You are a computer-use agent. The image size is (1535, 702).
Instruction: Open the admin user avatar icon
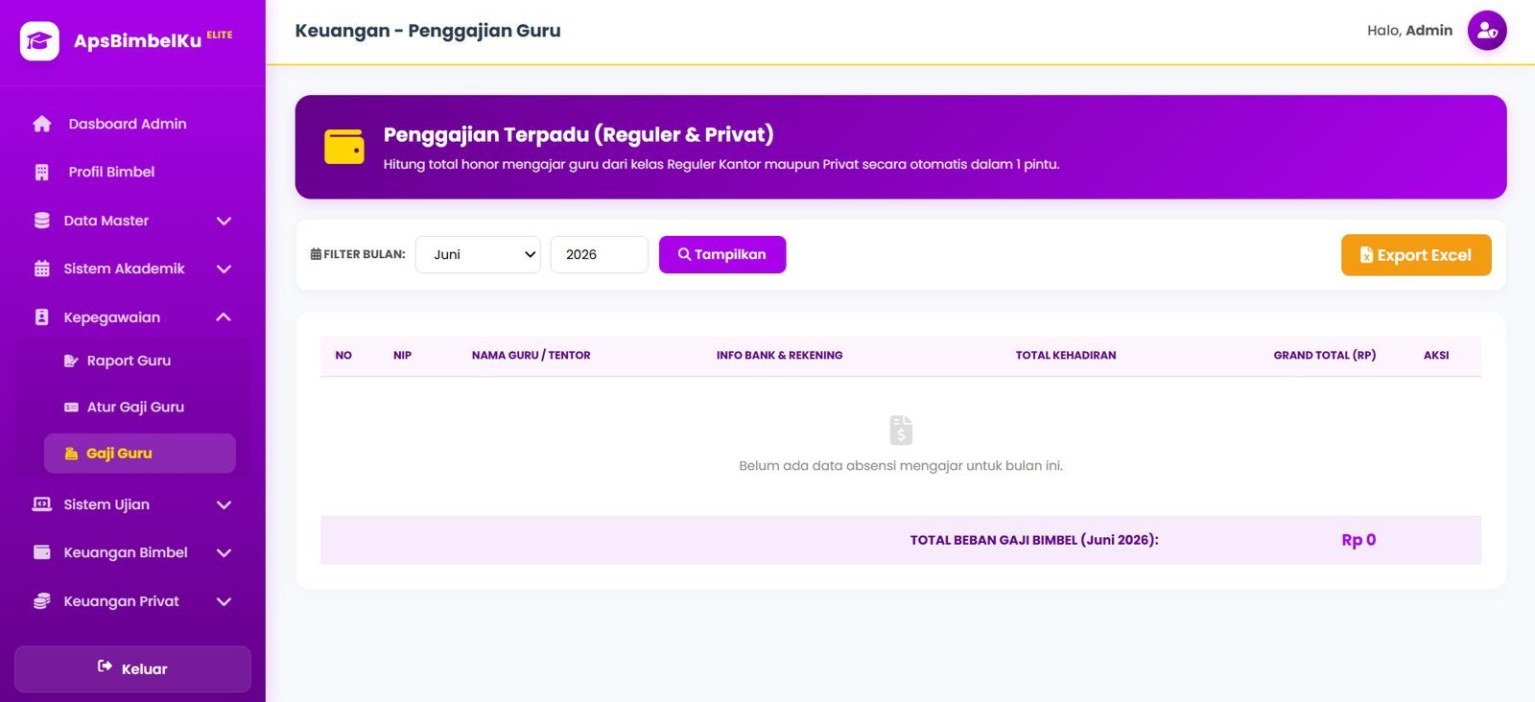[x=1487, y=31]
